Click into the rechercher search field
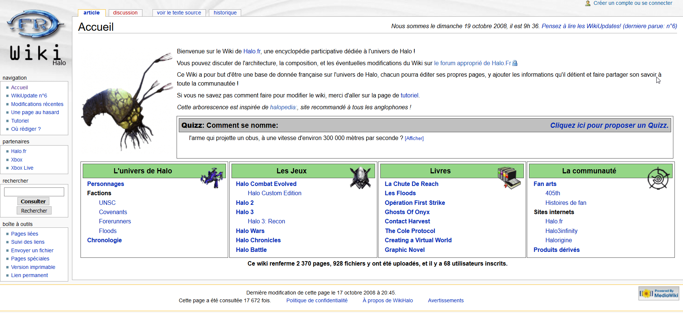The width and height of the screenshot is (683, 313). point(34,192)
